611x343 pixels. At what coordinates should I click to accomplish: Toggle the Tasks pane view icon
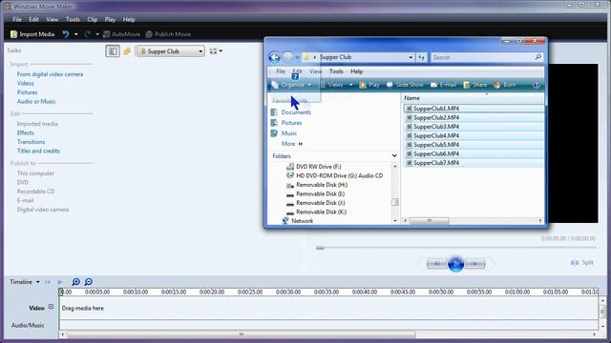[113, 50]
